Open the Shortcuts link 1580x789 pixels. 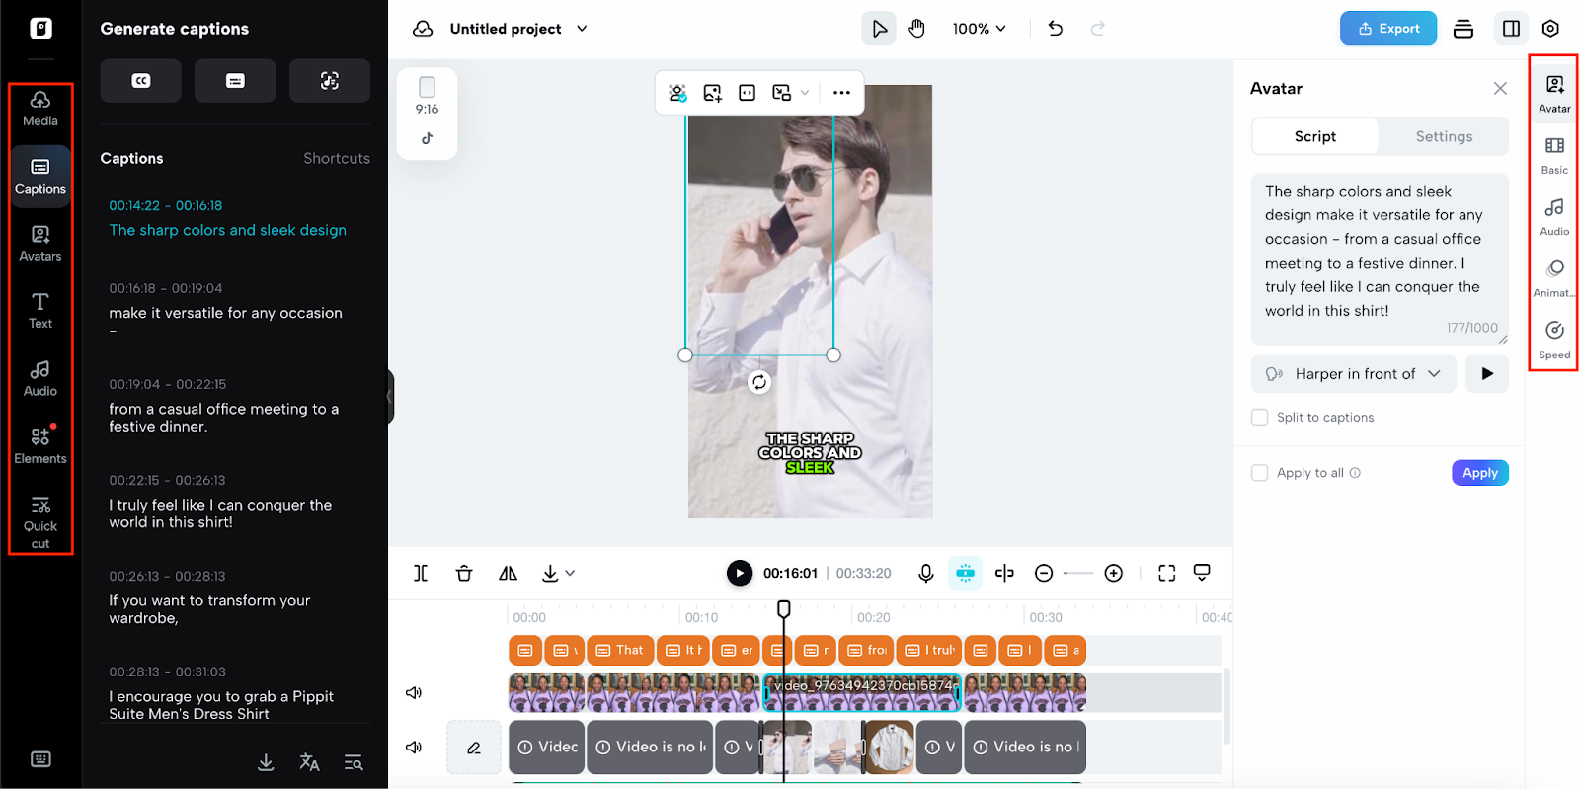point(337,158)
